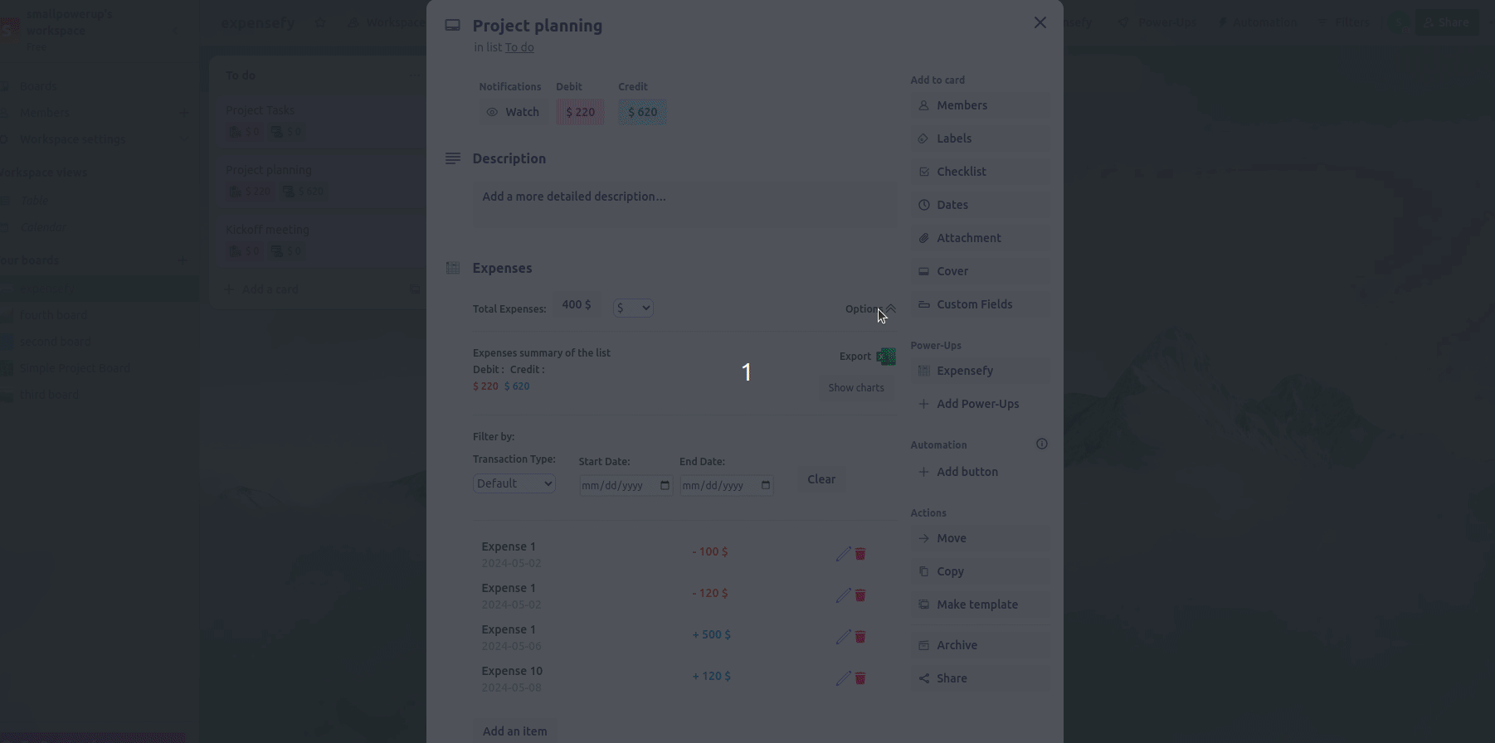
Task: Open the Automation info icon
Action: 1042,444
